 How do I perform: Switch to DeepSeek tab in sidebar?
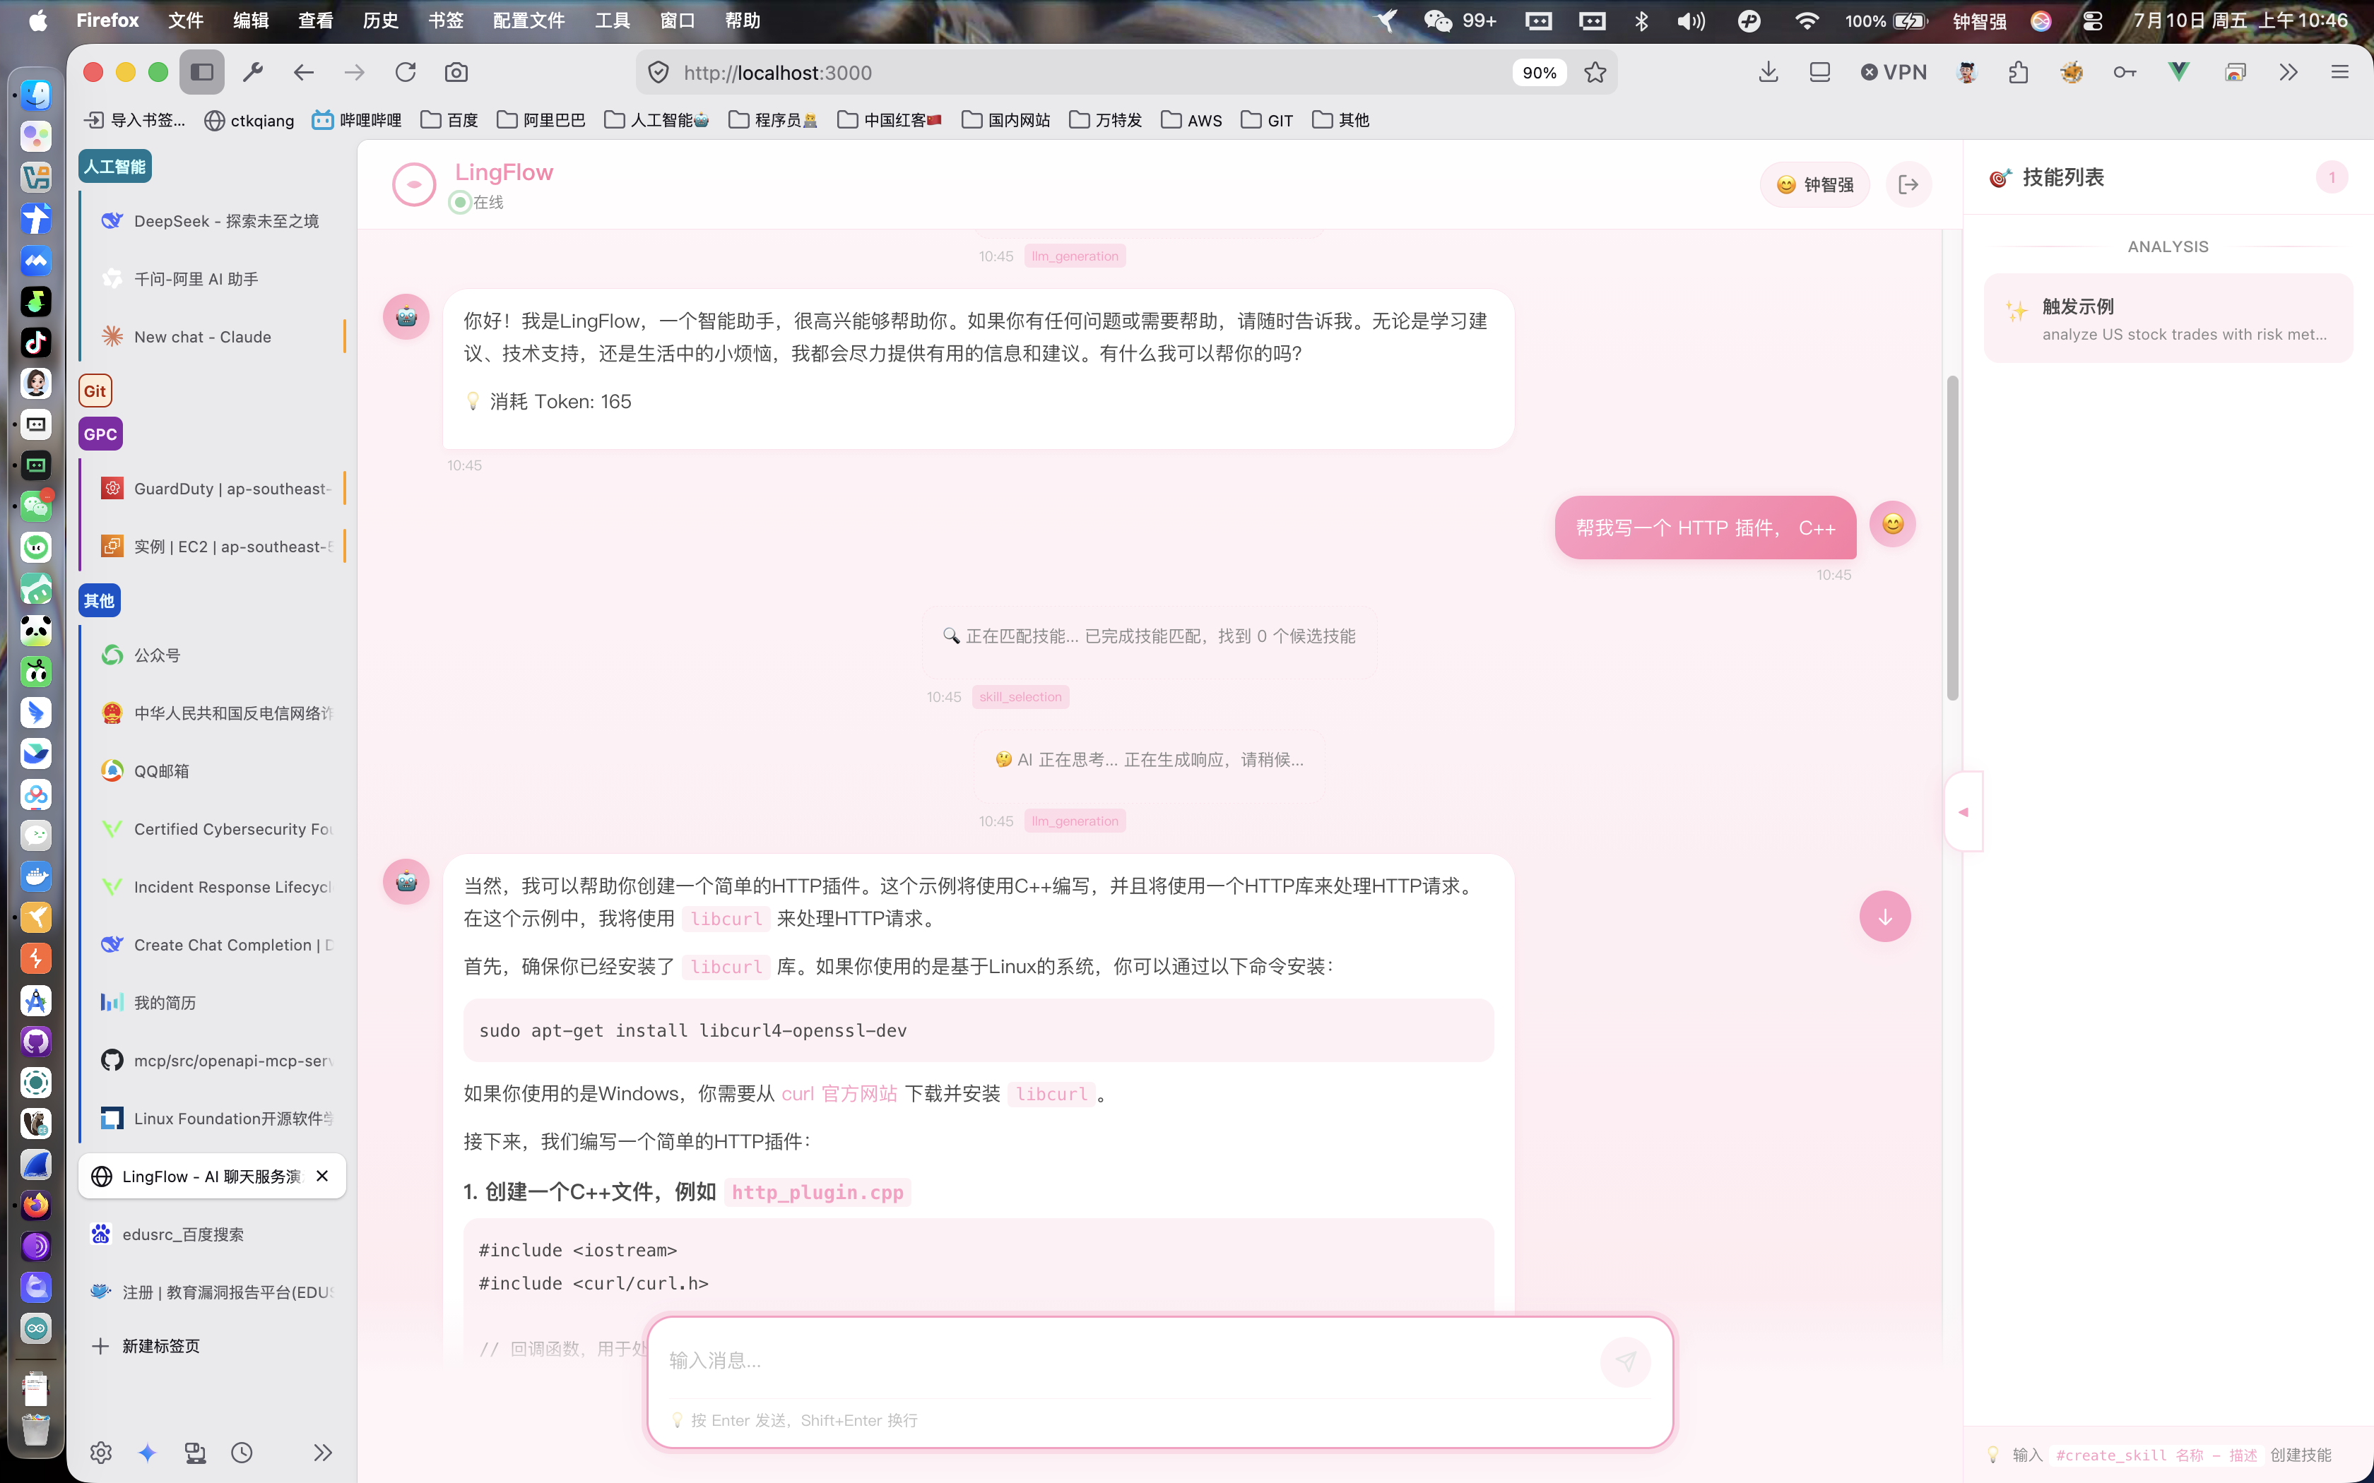tap(213, 222)
